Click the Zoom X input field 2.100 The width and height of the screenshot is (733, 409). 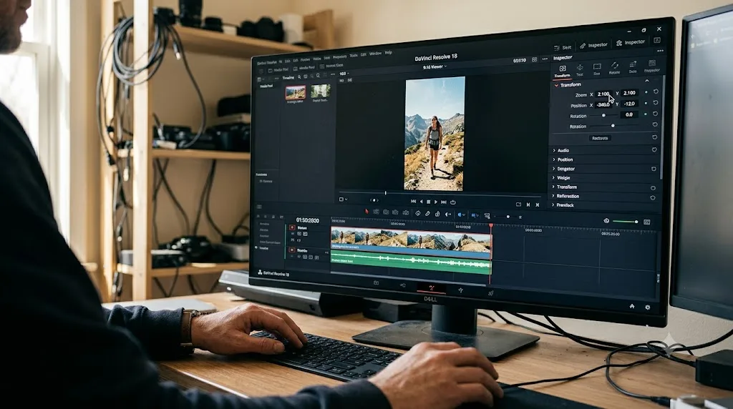[603, 94]
